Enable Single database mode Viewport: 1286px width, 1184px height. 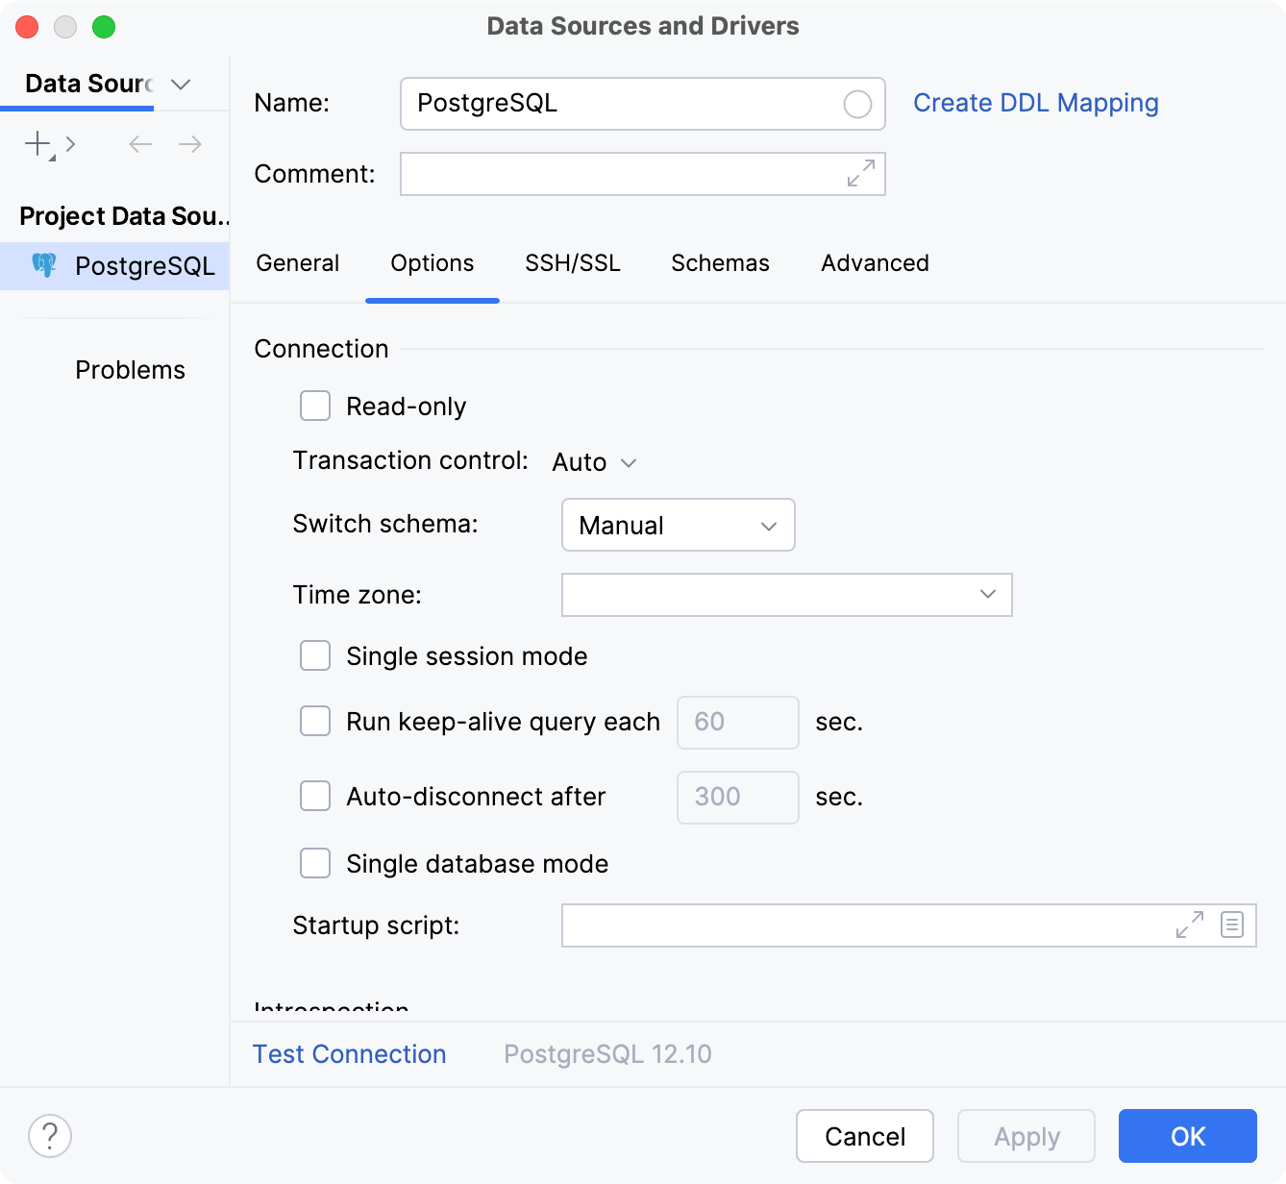click(x=315, y=863)
